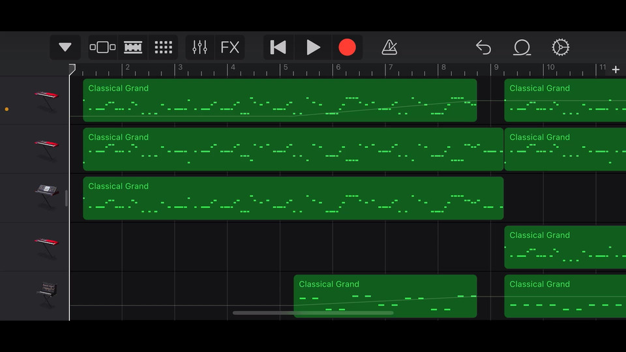The height and width of the screenshot is (352, 626).
Task: Click bar 9 on the ruler
Action: (x=496, y=67)
